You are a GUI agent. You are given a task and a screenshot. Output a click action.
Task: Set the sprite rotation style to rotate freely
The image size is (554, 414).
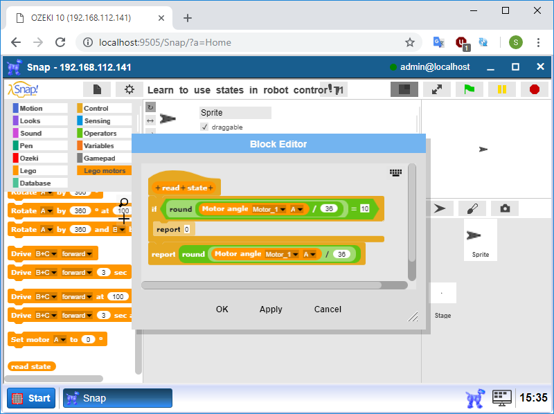click(150, 107)
